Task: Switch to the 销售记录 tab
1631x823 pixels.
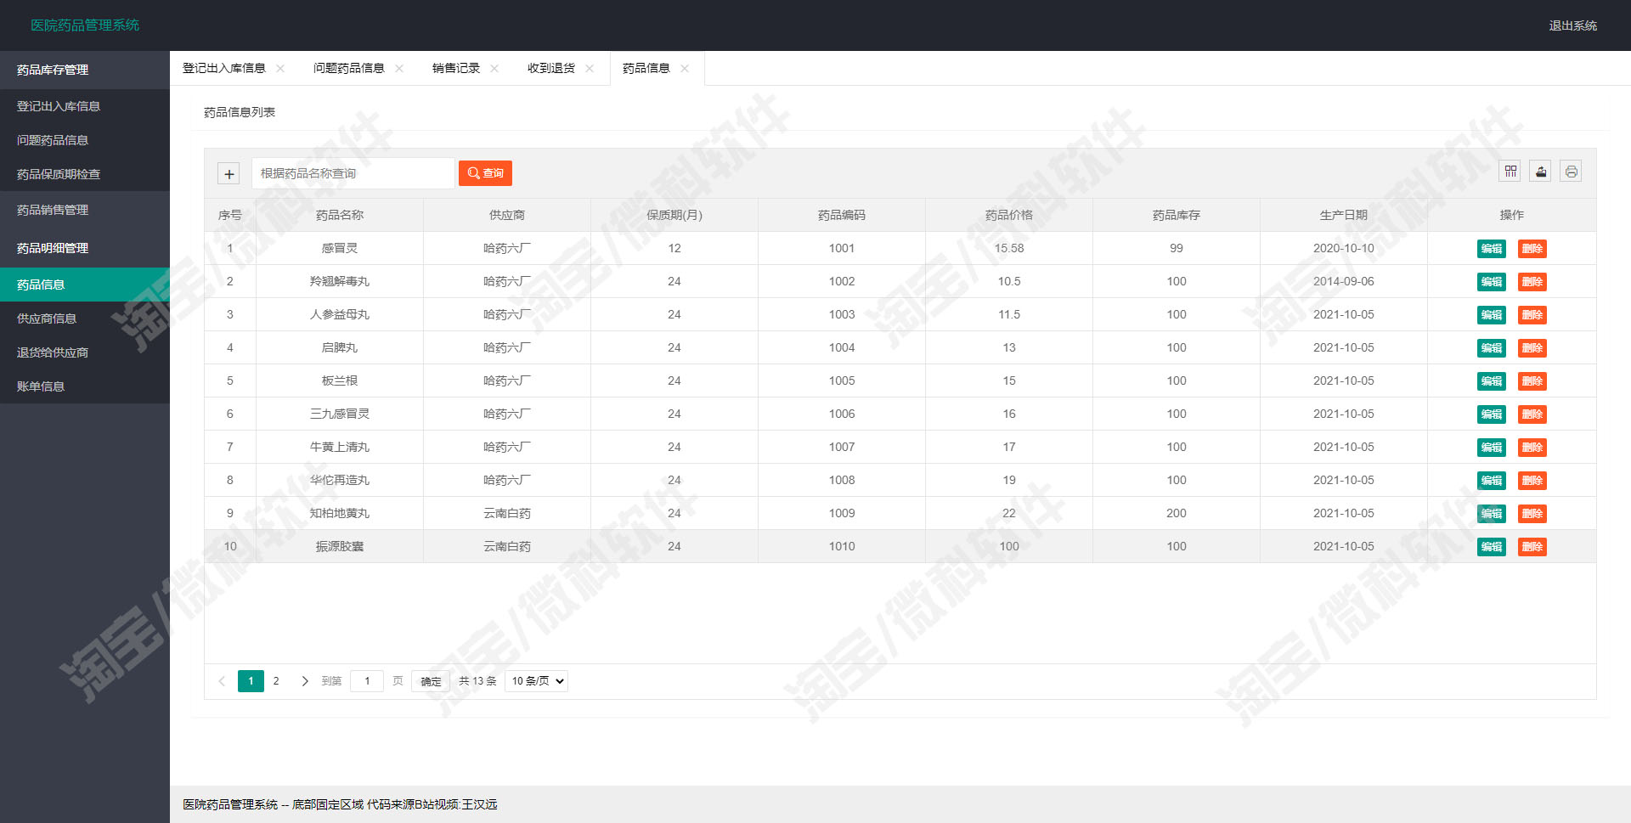Action: (x=456, y=68)
